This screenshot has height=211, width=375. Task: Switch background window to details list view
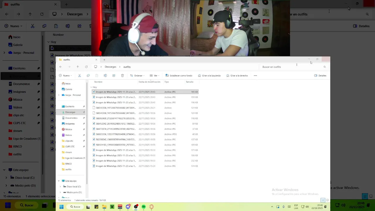coord(365,196)
